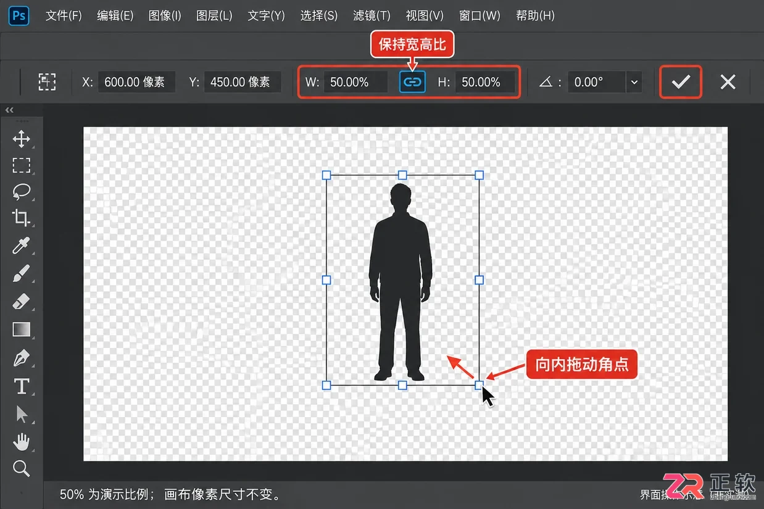
Task: Select the Crop tool
Action: 22,218
